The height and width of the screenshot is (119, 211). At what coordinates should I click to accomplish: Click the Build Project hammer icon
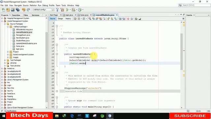pyautogui.click(x=57, y=10)
